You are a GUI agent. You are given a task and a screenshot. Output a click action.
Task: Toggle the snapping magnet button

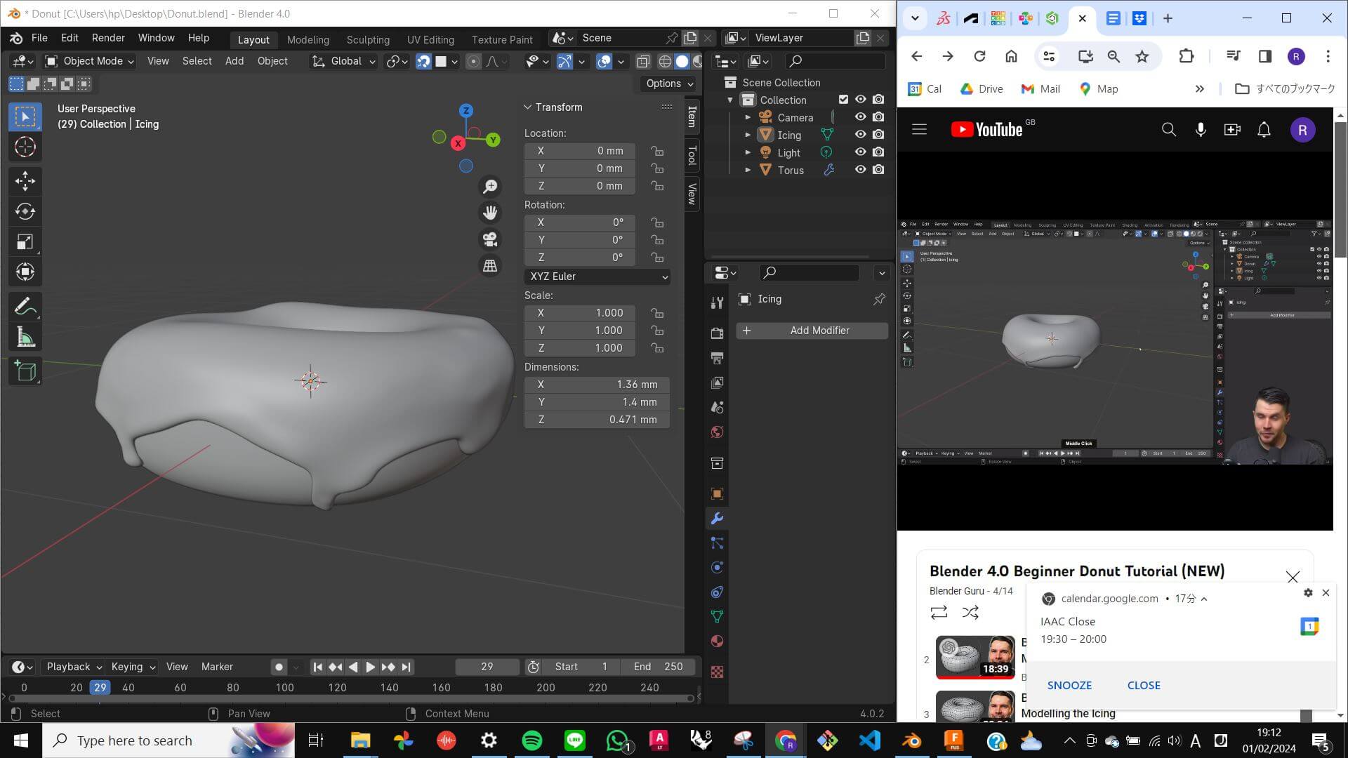pyautogui.click(x=423, y=62)
